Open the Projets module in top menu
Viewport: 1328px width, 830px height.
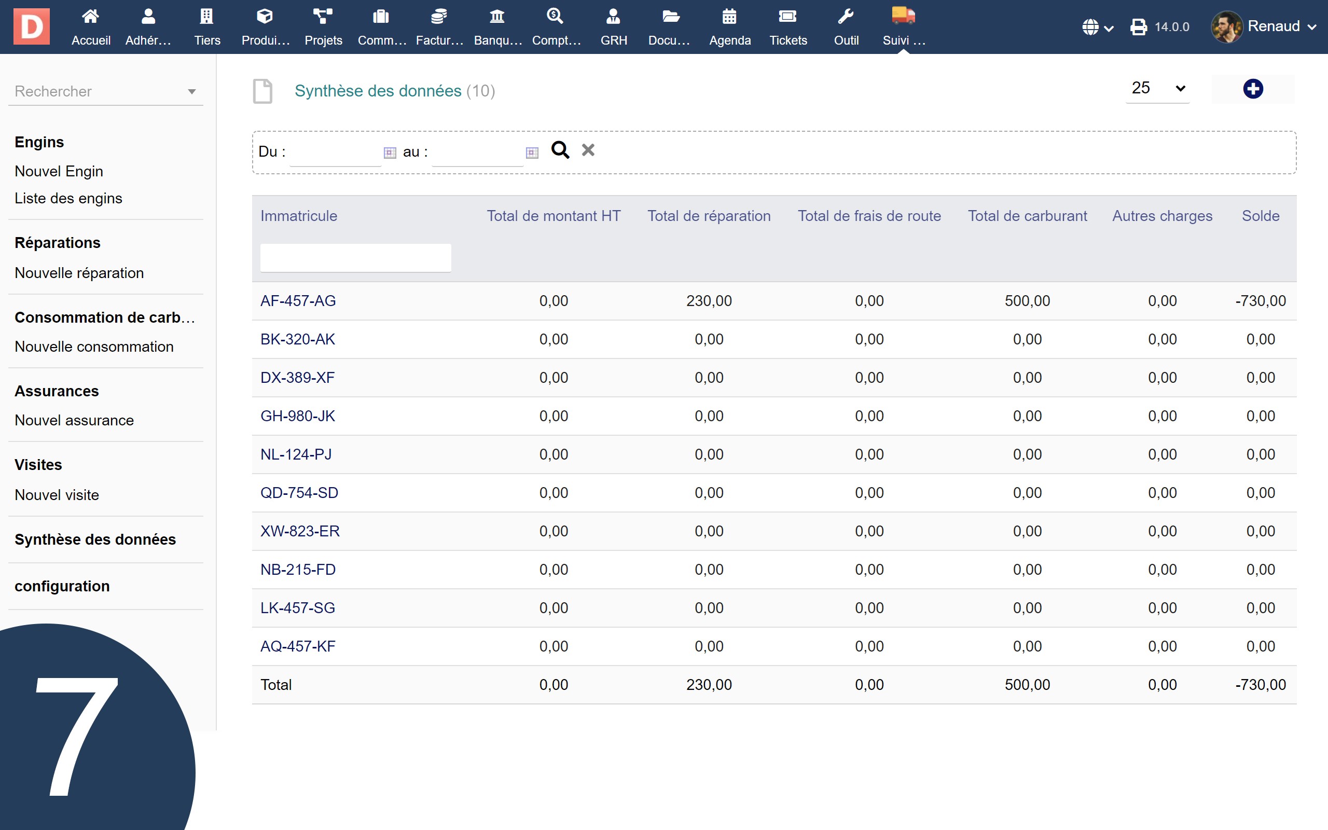pyautogui.click(x=323, y=26)
